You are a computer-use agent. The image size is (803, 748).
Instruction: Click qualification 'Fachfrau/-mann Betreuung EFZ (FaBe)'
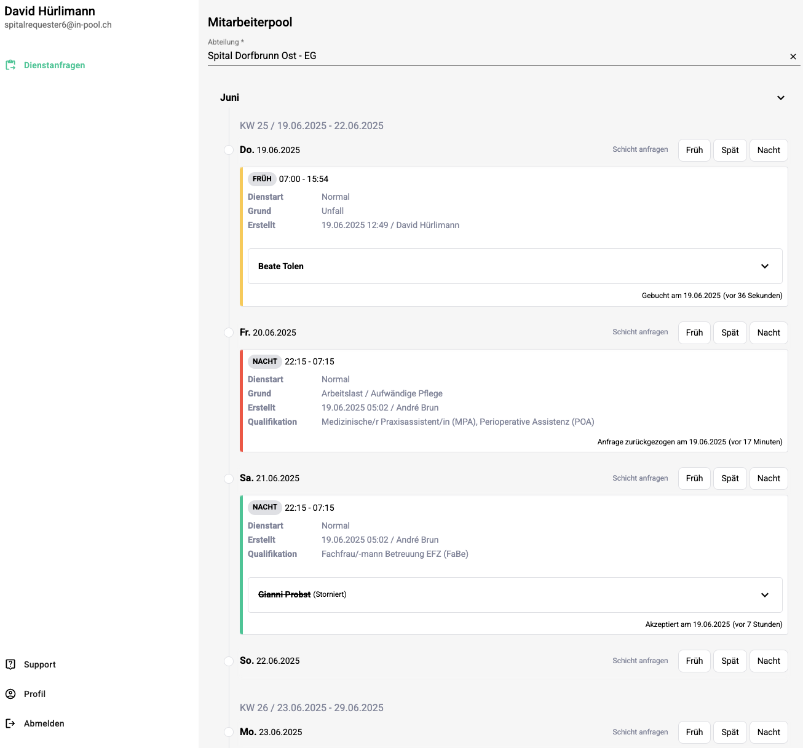395,554
